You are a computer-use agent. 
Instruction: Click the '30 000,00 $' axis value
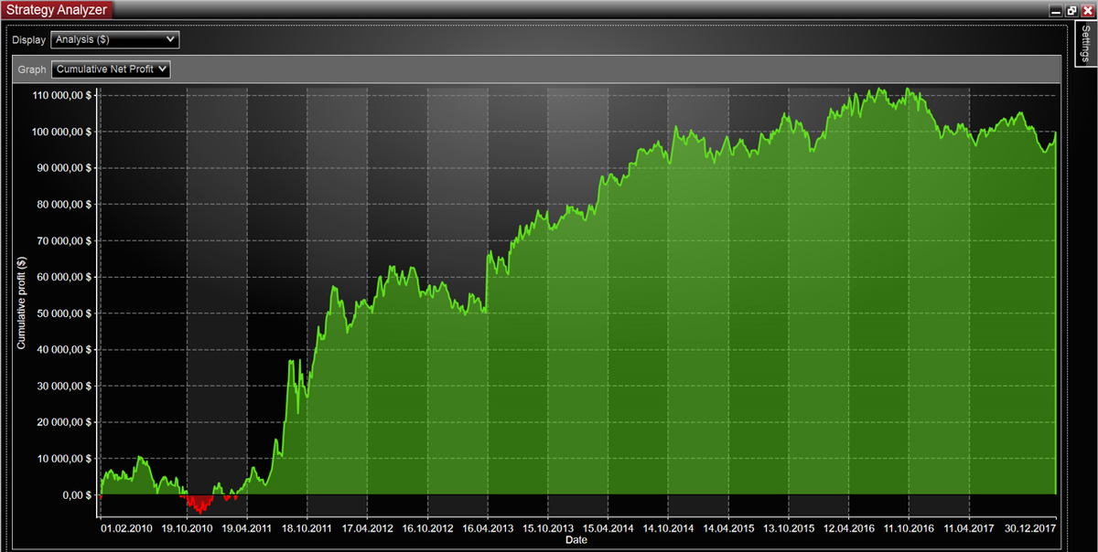(65, 386)
